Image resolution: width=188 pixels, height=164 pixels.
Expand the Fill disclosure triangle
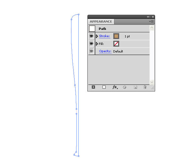point(97,44)
